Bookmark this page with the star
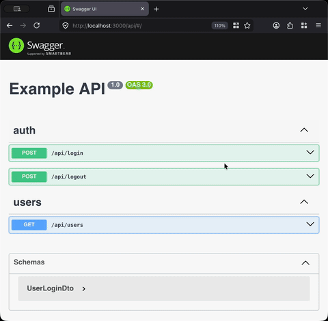This screenshot has width=328, height=321. click(x=247, y=26)
